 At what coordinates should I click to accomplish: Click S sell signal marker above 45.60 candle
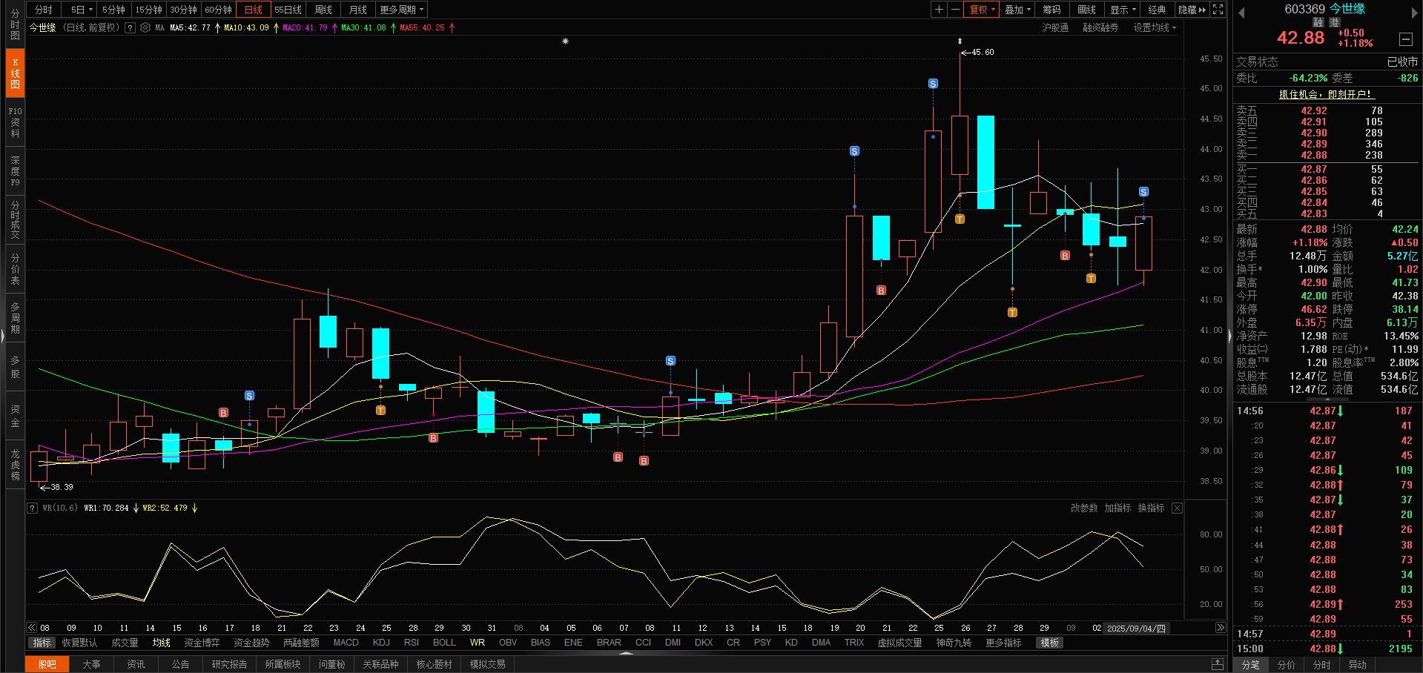(x=933, y=84)
